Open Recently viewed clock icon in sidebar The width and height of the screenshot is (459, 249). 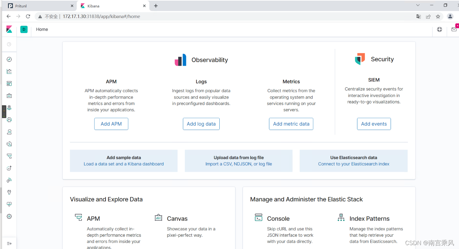(9, 44)
